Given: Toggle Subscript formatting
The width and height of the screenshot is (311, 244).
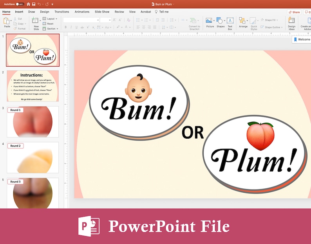Looking at the screenshot, I should coord(93,27).
